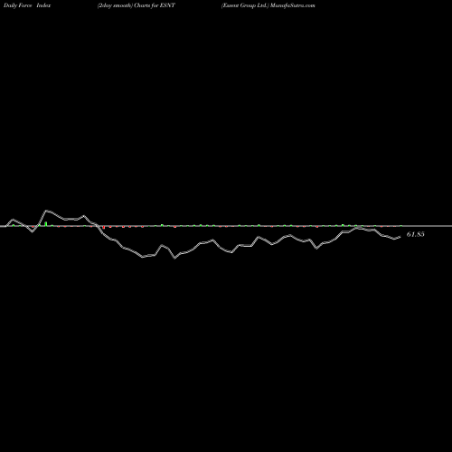Image resolution: width=452 pixels, height=452 pixels.
Task: Click the 'Essent Group Ltd.' company name text
Action: 245,5
